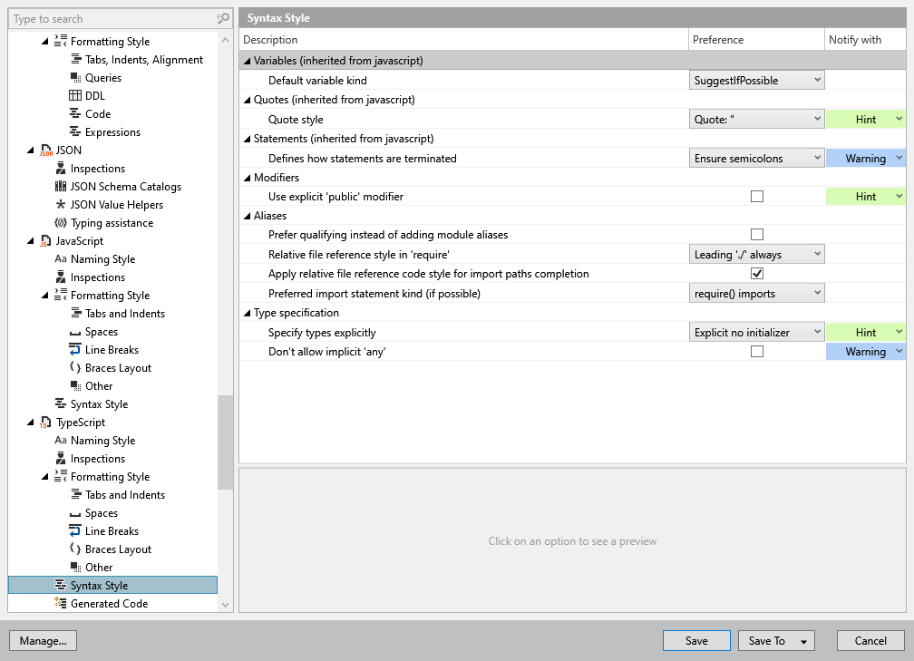Click the Save button

click(696, 640)
